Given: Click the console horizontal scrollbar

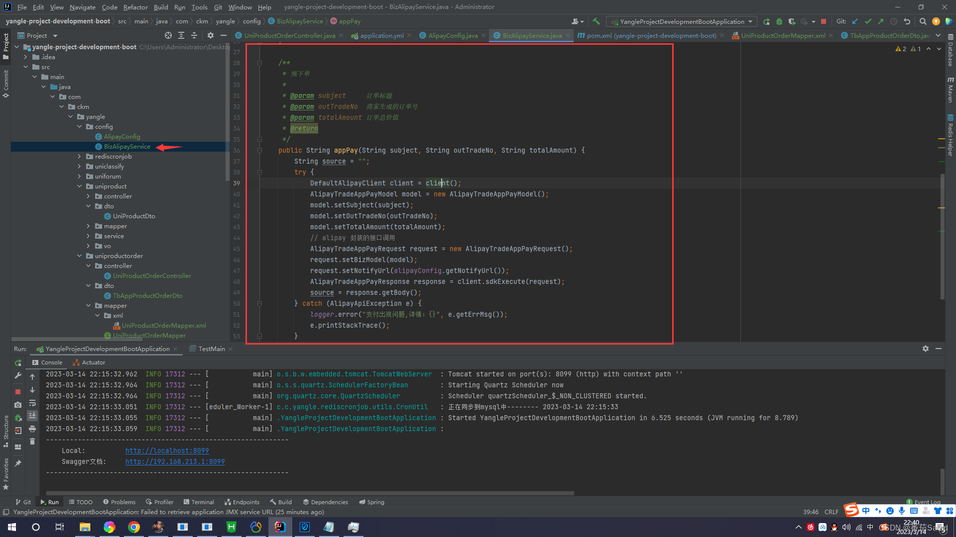Looking at the screenshot, I should (x=310, y=493).
